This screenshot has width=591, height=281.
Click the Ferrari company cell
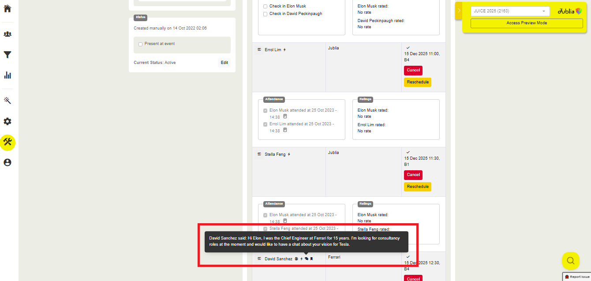coord(334,257)
